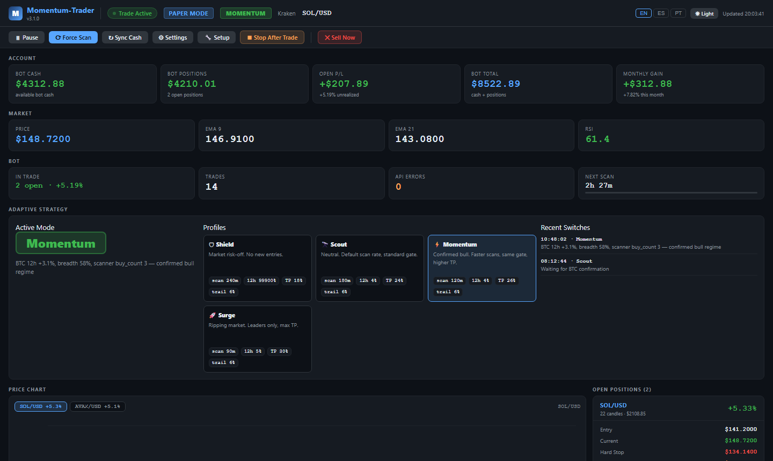Viewport: 773px width, 461px height.
Task: Click the Momentum-Trader M logo icon
Action: (x=16, y=13)
